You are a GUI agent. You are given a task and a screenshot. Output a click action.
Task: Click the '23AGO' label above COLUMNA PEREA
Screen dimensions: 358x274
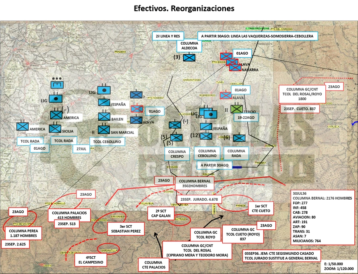[18, 212]
